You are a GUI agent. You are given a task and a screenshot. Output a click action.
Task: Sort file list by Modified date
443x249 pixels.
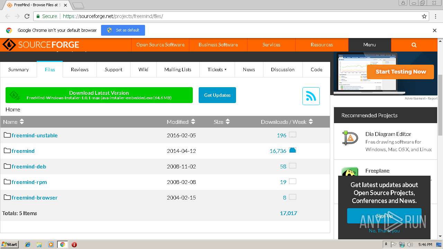181,122
